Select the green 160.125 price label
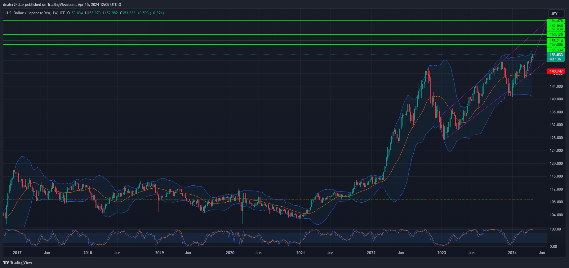The width and height of the screenshot is (569, 268). [556, 35]
